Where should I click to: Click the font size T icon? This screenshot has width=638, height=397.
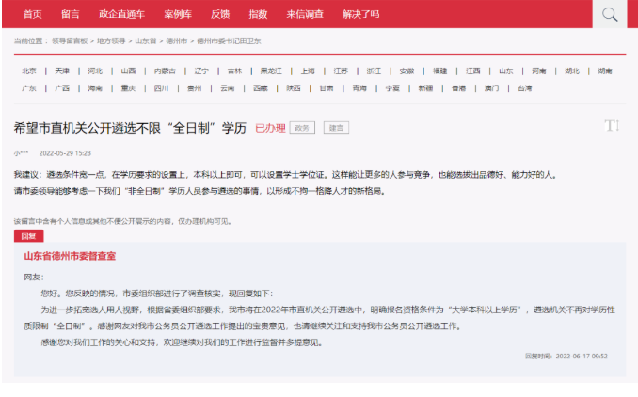[612, 126]
